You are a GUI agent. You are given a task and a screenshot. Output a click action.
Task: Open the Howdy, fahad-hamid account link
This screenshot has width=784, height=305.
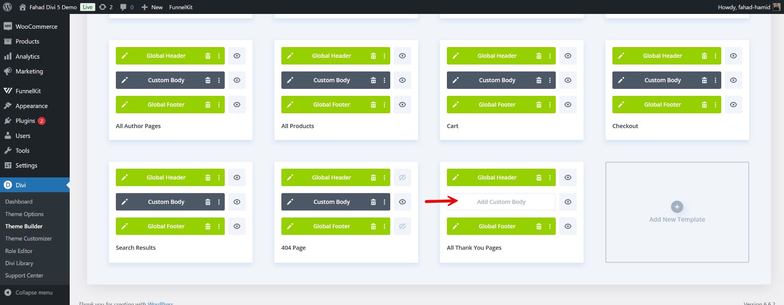744,7
